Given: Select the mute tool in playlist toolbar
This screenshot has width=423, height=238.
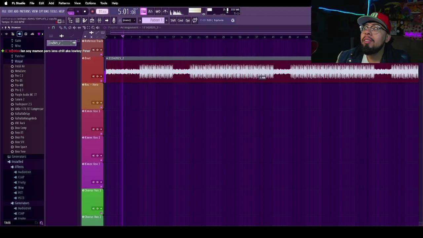Looking at the screenshot, I should tap(74, 28).
